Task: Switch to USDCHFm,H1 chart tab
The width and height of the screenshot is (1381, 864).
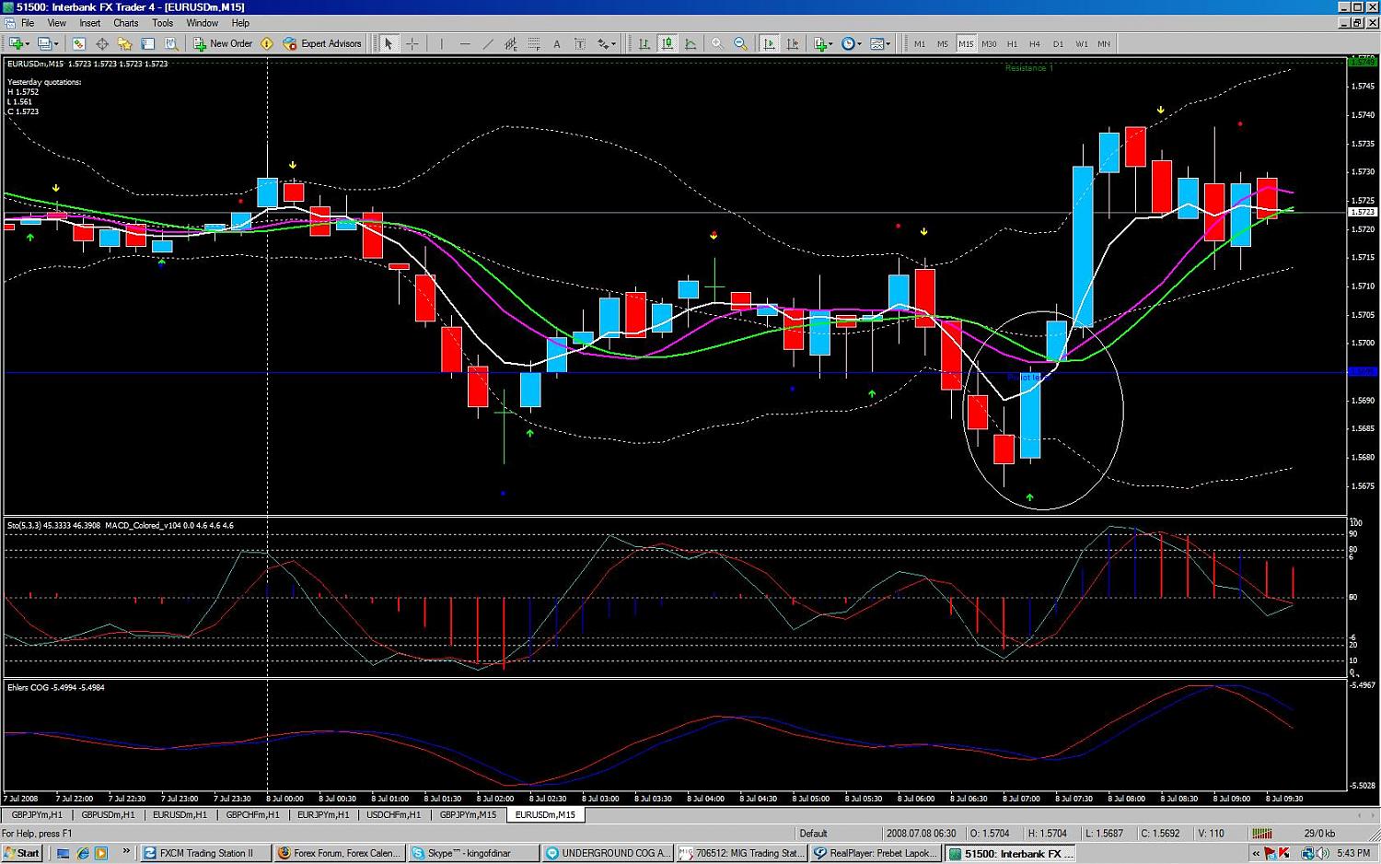Action: pyautogui.click(x=393, y=814)
